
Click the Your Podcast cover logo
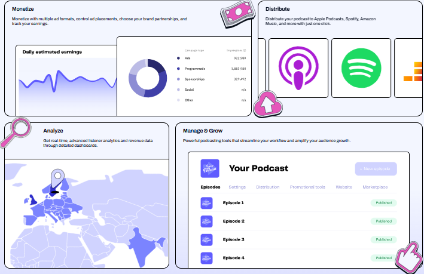point(210,168)
